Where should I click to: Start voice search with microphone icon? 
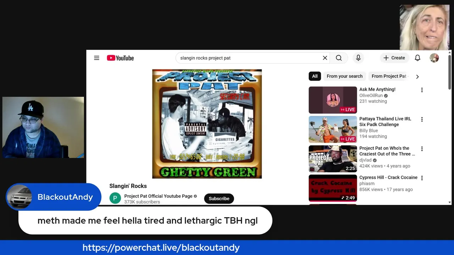(358, 58)
